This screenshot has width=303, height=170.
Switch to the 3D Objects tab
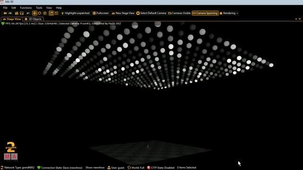click(x=33, y=19)
